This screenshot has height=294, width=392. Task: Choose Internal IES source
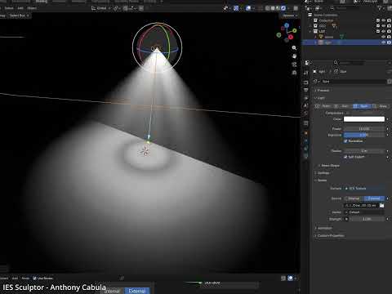tap(354, 198)
